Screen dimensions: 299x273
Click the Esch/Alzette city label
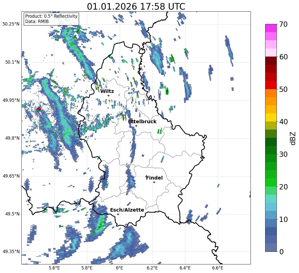127,210
